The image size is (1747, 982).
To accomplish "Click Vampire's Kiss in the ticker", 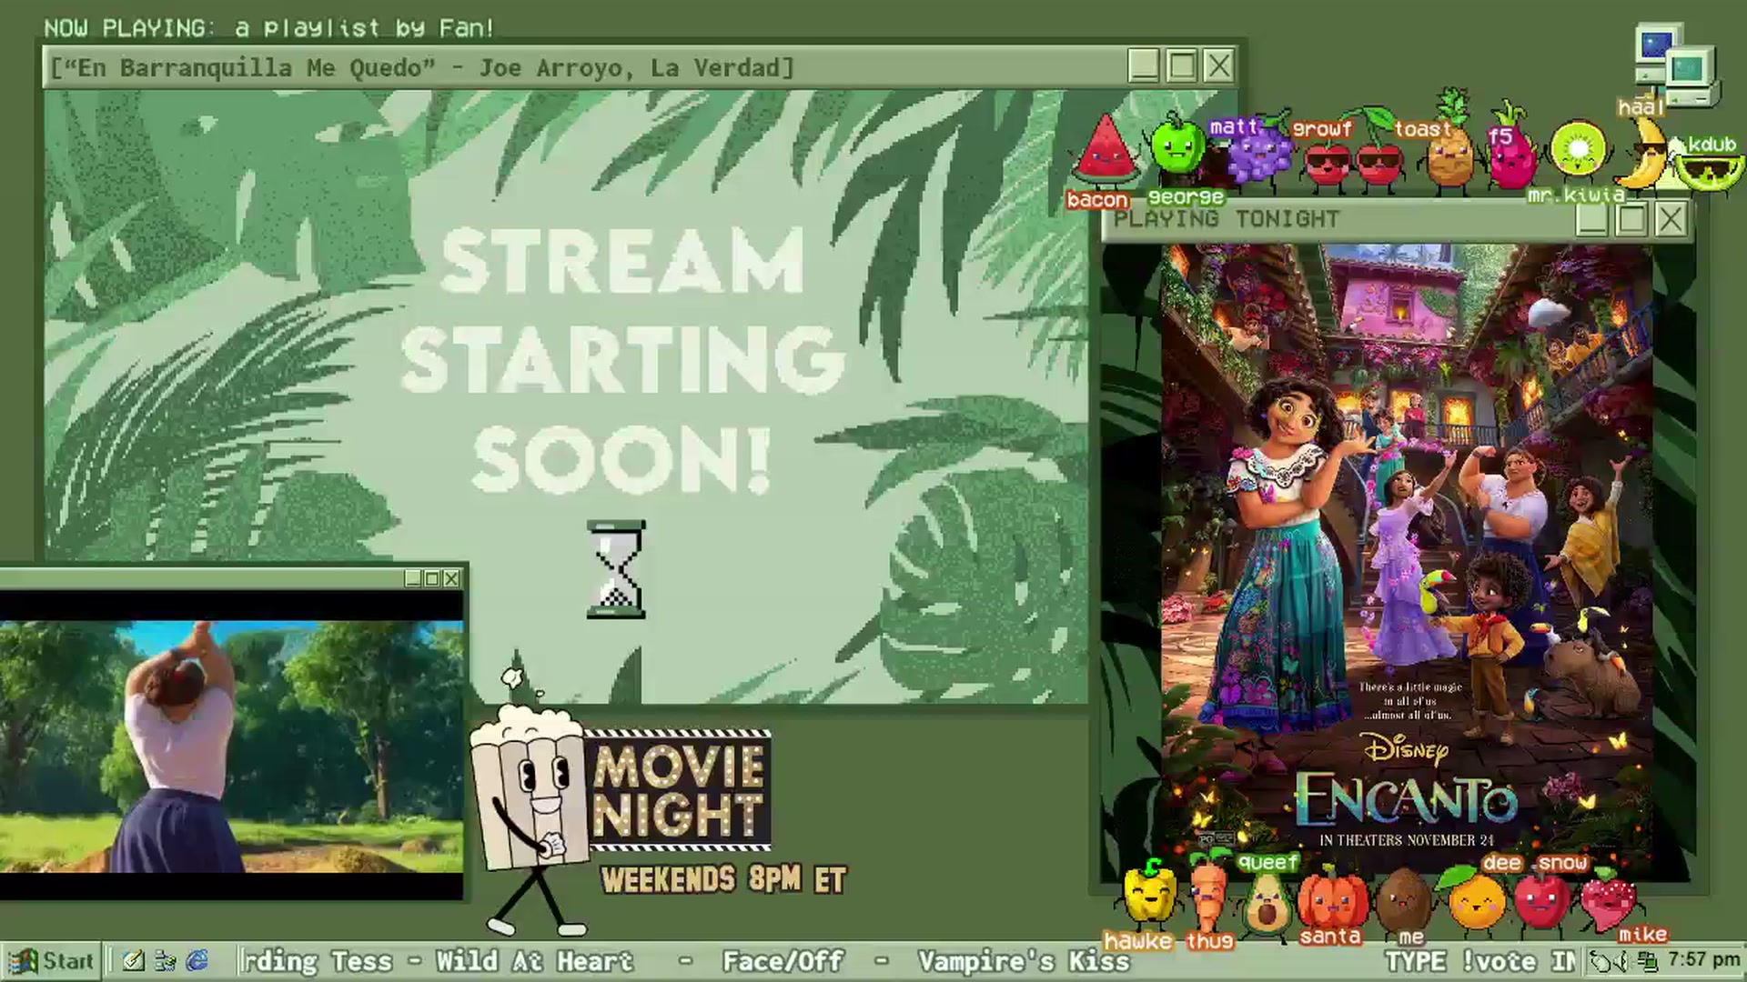I will [1024, 961].
